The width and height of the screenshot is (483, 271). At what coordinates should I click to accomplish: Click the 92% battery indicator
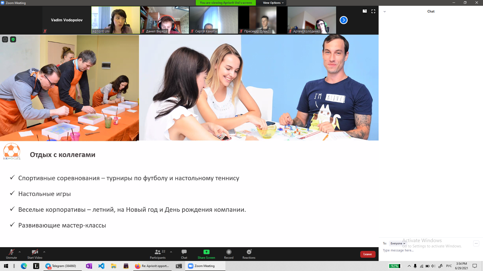click(x=394, y=266)
